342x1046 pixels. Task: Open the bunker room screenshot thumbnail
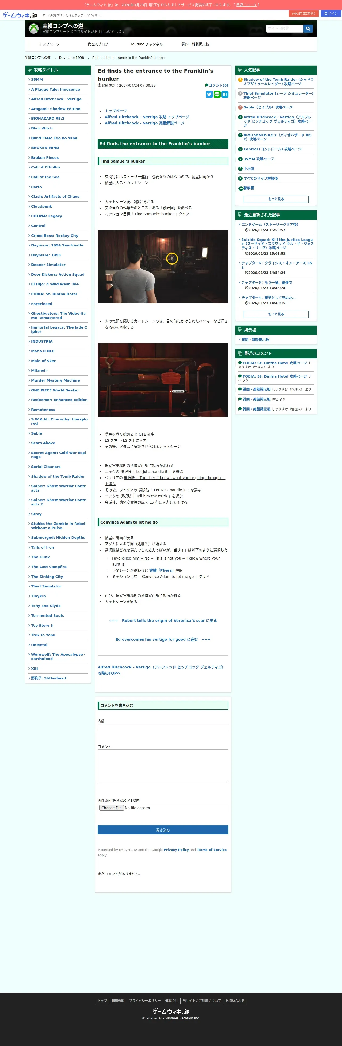pyautogui.click(x=163, y=266)
